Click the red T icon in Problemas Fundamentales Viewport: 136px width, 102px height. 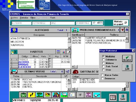tap(122, 30)
